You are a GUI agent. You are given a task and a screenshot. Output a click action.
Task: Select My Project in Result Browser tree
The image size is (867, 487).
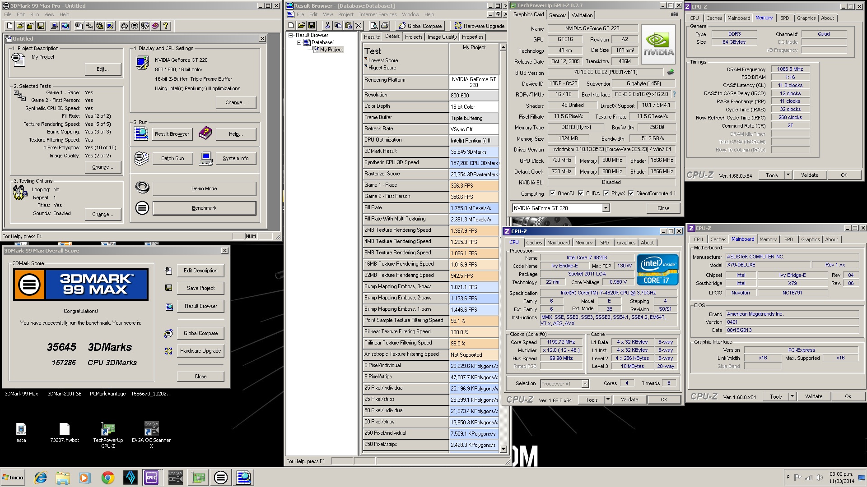pos(331,50)
